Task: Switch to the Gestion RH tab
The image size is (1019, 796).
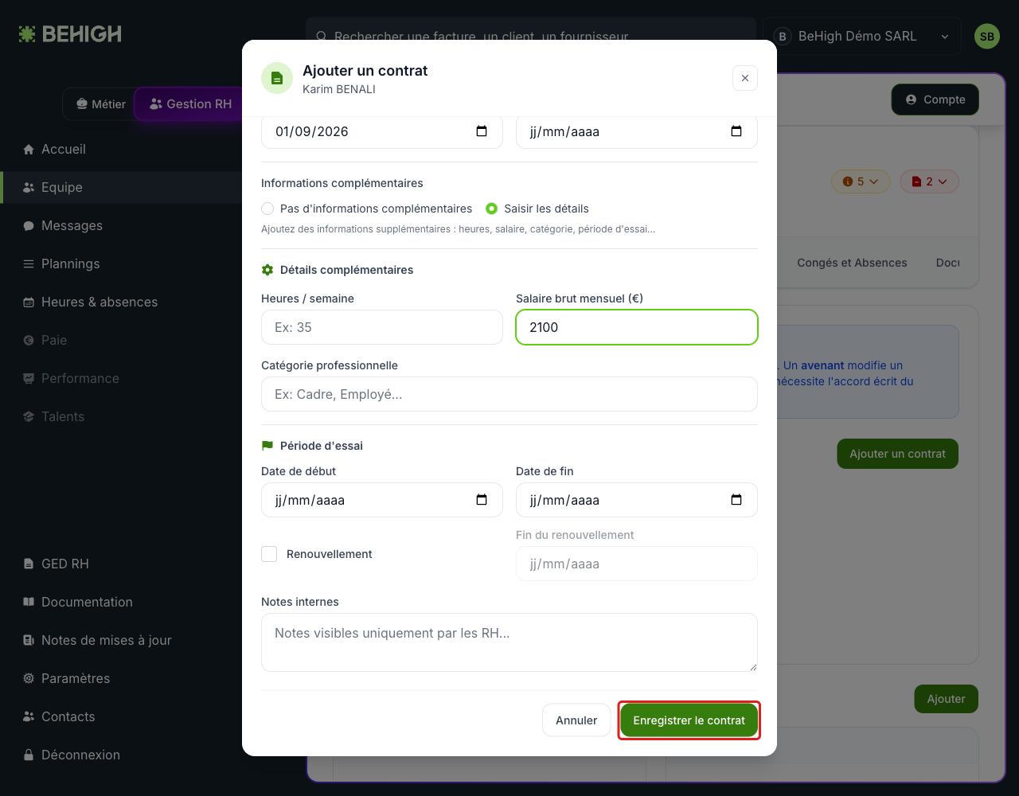Action: [190, 104]
